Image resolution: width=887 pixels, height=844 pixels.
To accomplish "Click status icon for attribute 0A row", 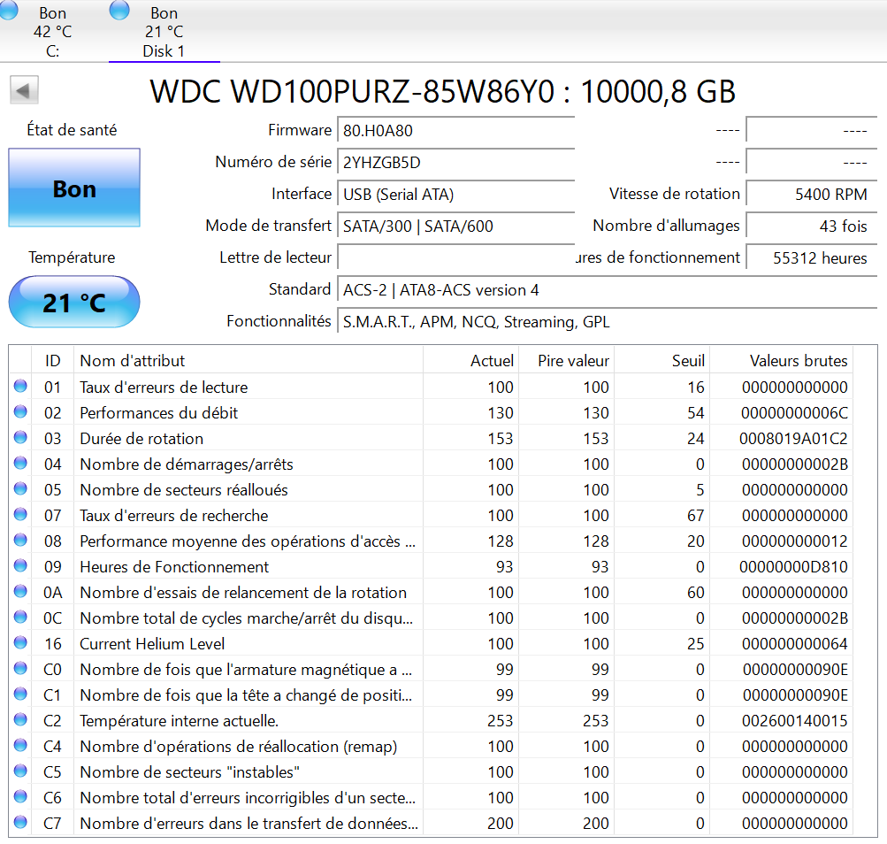I will tap(20, 591).
